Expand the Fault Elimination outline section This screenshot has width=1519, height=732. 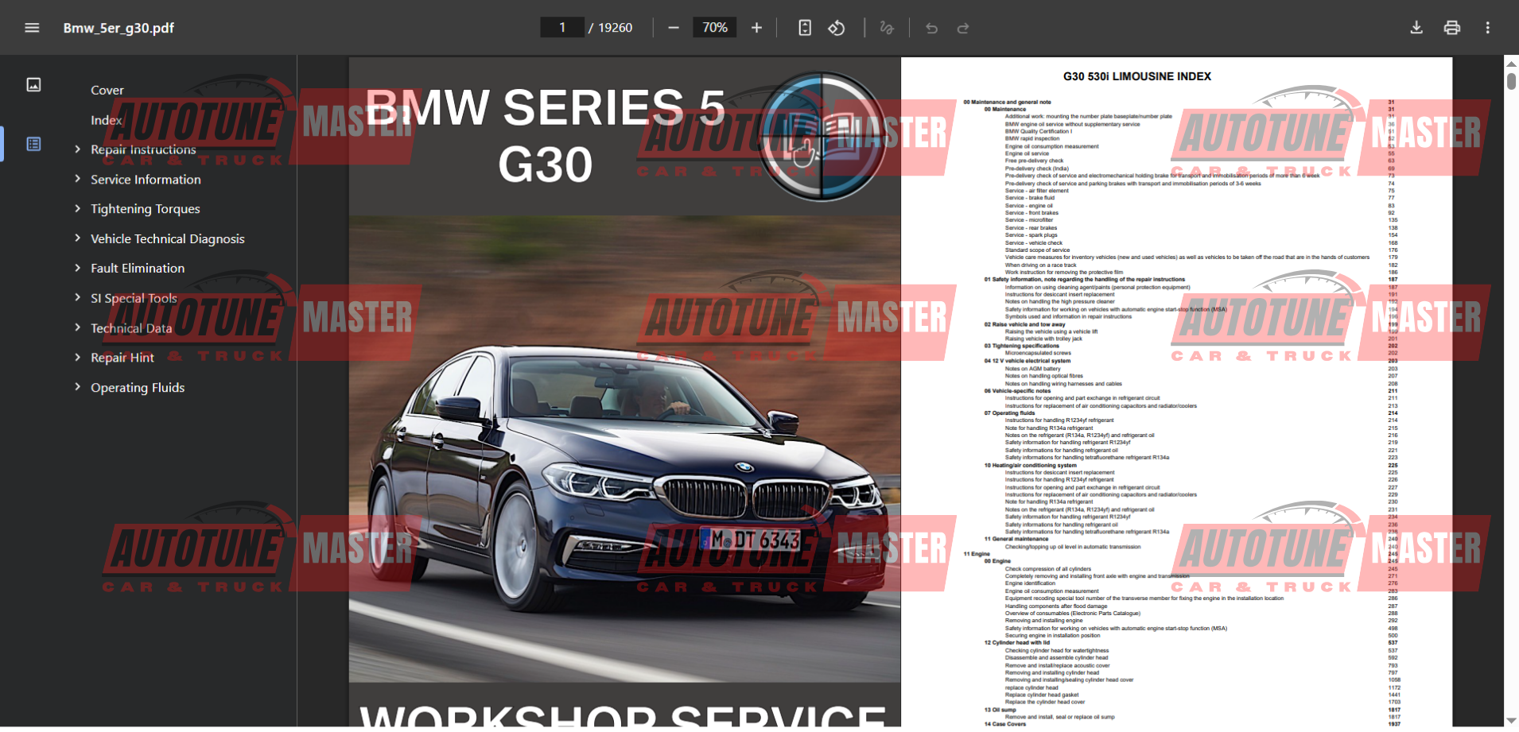tap(77, 269)
